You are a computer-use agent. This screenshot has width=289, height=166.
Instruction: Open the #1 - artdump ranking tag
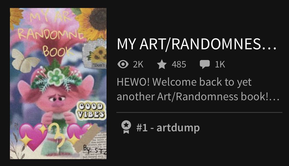point(168,127)
